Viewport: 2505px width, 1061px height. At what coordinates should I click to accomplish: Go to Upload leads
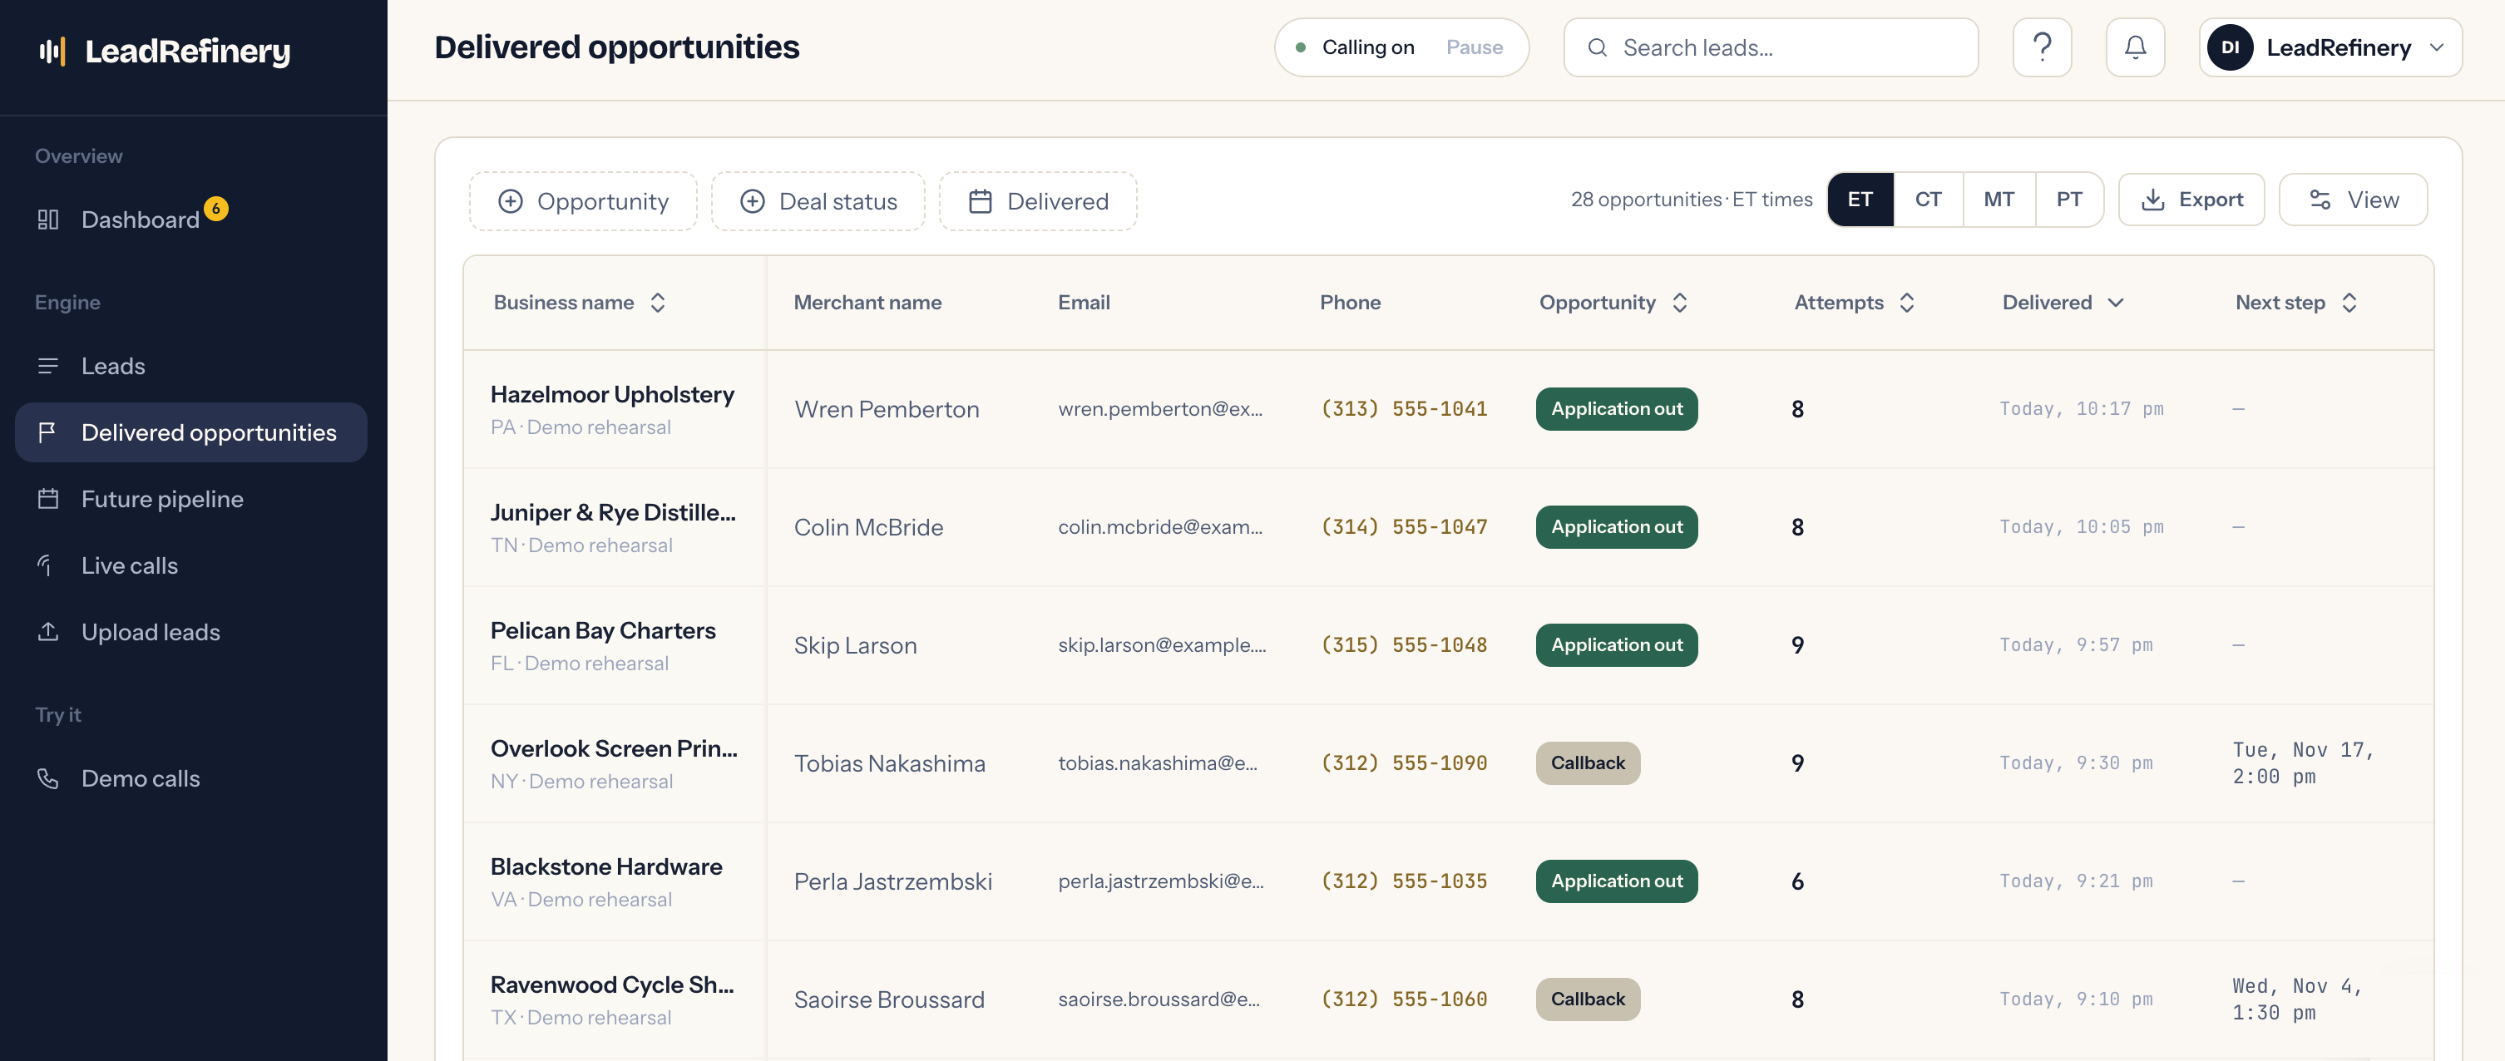click(x=190, y=632)
